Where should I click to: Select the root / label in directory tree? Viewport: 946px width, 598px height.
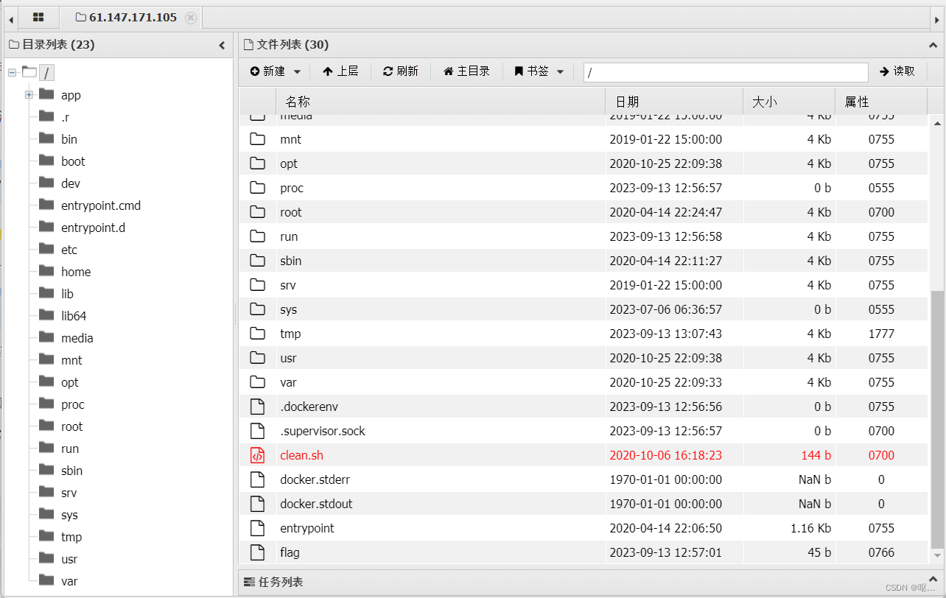pos(46,72)
